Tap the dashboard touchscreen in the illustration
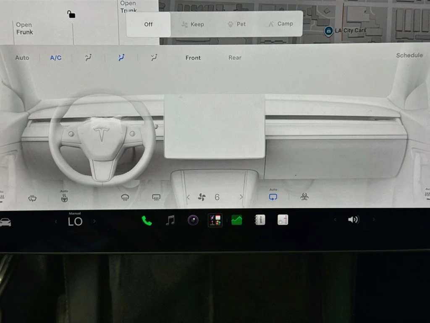The image size is (430, 323). 215,126
